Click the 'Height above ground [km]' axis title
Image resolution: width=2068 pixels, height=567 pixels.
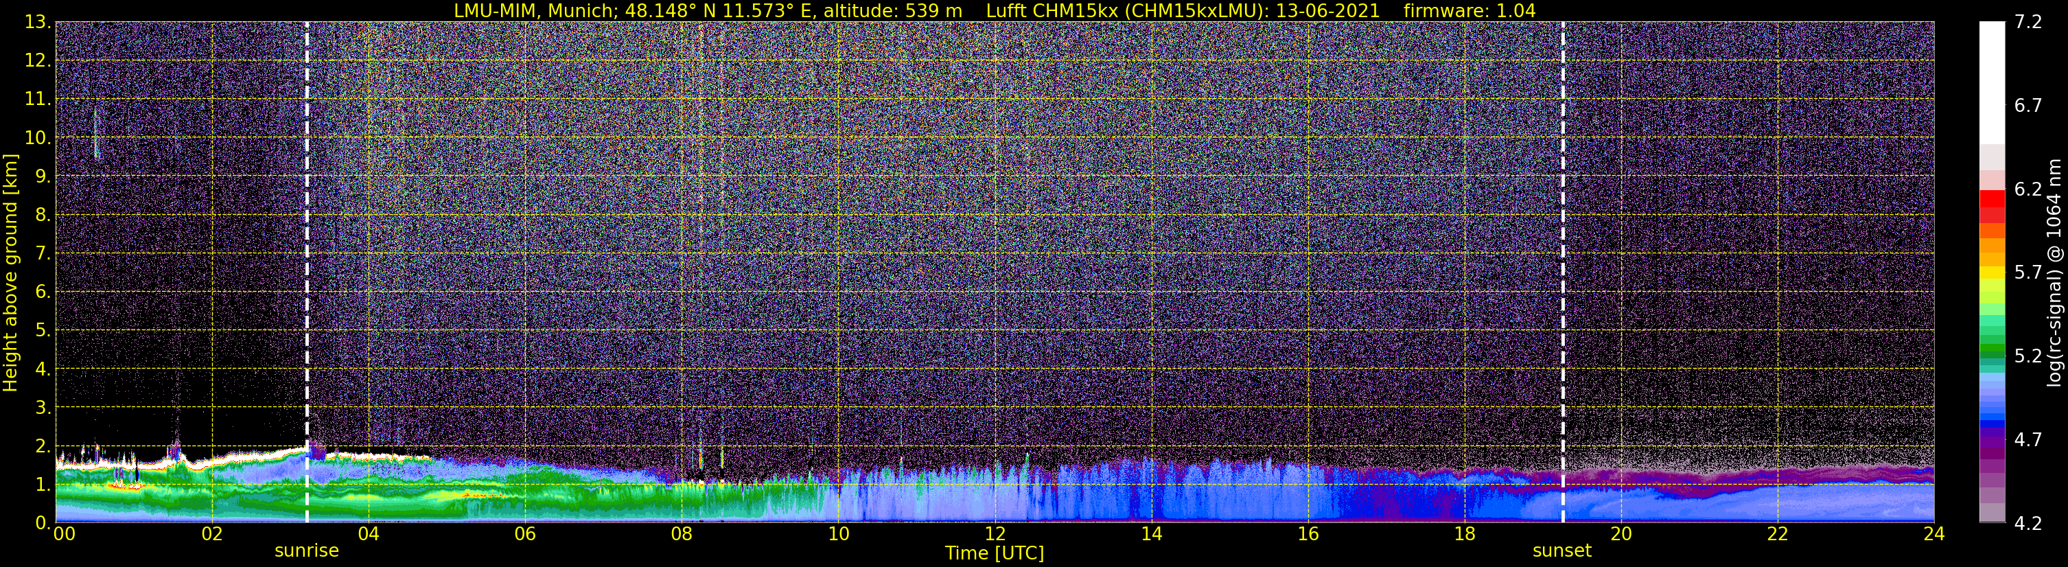pyautogui.click(x=10, y=273)
